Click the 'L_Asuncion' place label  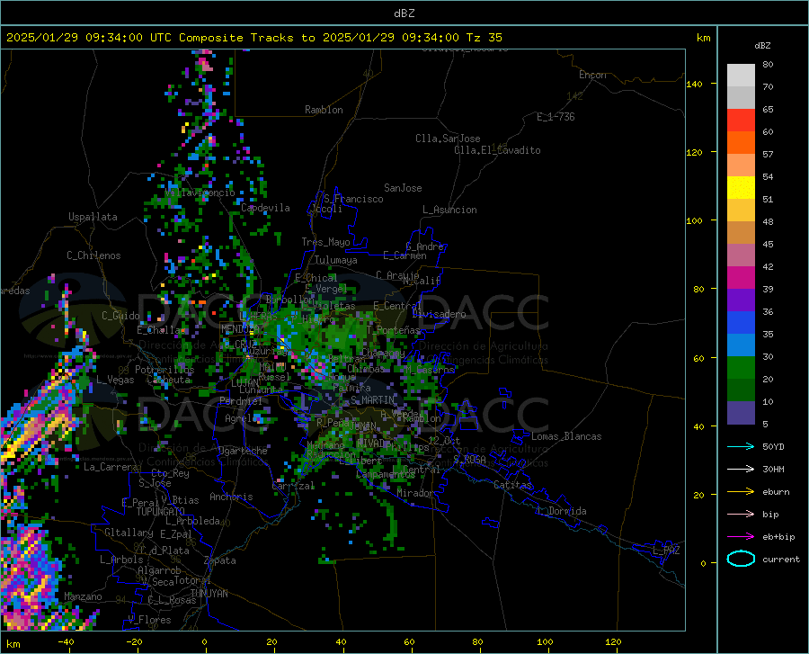[x=449, y=210]
